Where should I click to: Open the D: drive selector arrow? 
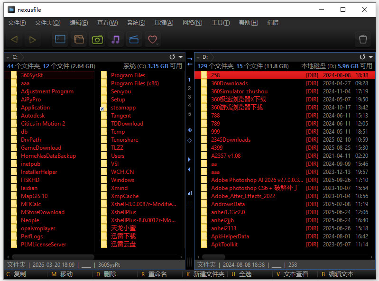(198, 57)
